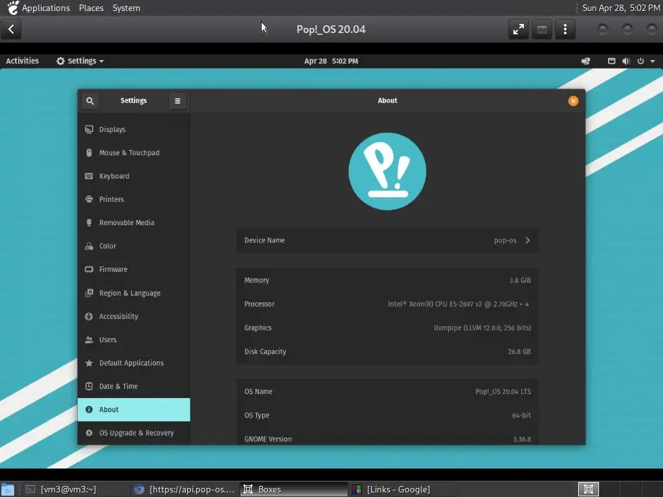Viewport: 663px width, 497px height.
Task: Click the Users icon in sidebar
Action: tap(89, 340)
